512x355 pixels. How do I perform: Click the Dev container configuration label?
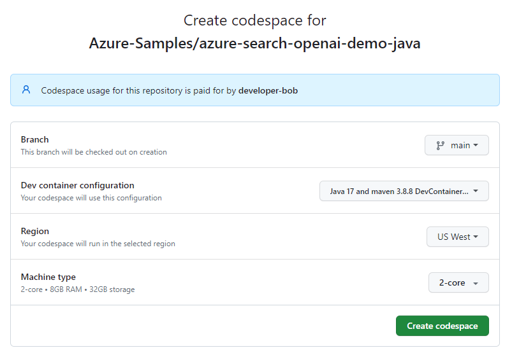coord(77,185)
